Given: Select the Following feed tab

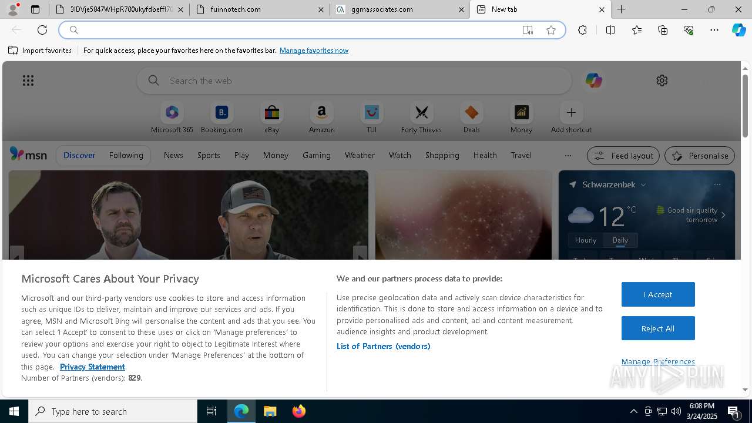Looking at the screenshot, I should [x=126, y=155].
